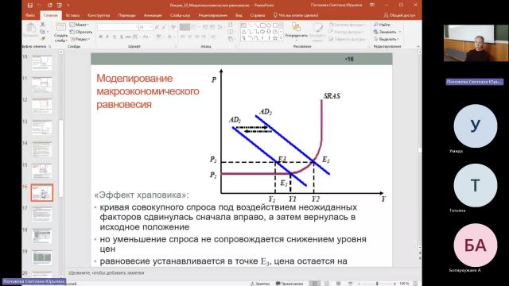Open the Макет layout dropdown

[x=80, y=25]
